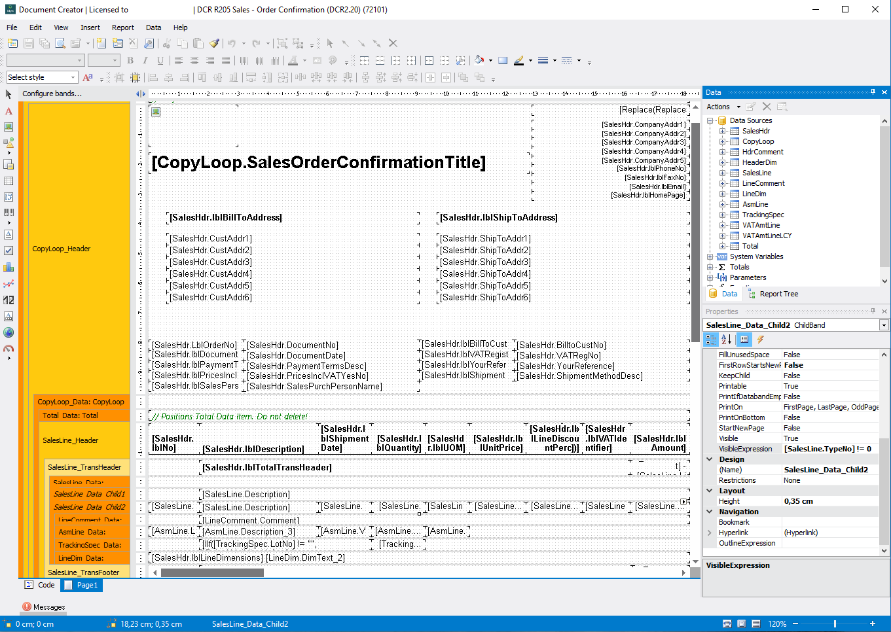Click the zoom out minus button
The width and height of the screenshot is (891, 632).
pos(797,624)
